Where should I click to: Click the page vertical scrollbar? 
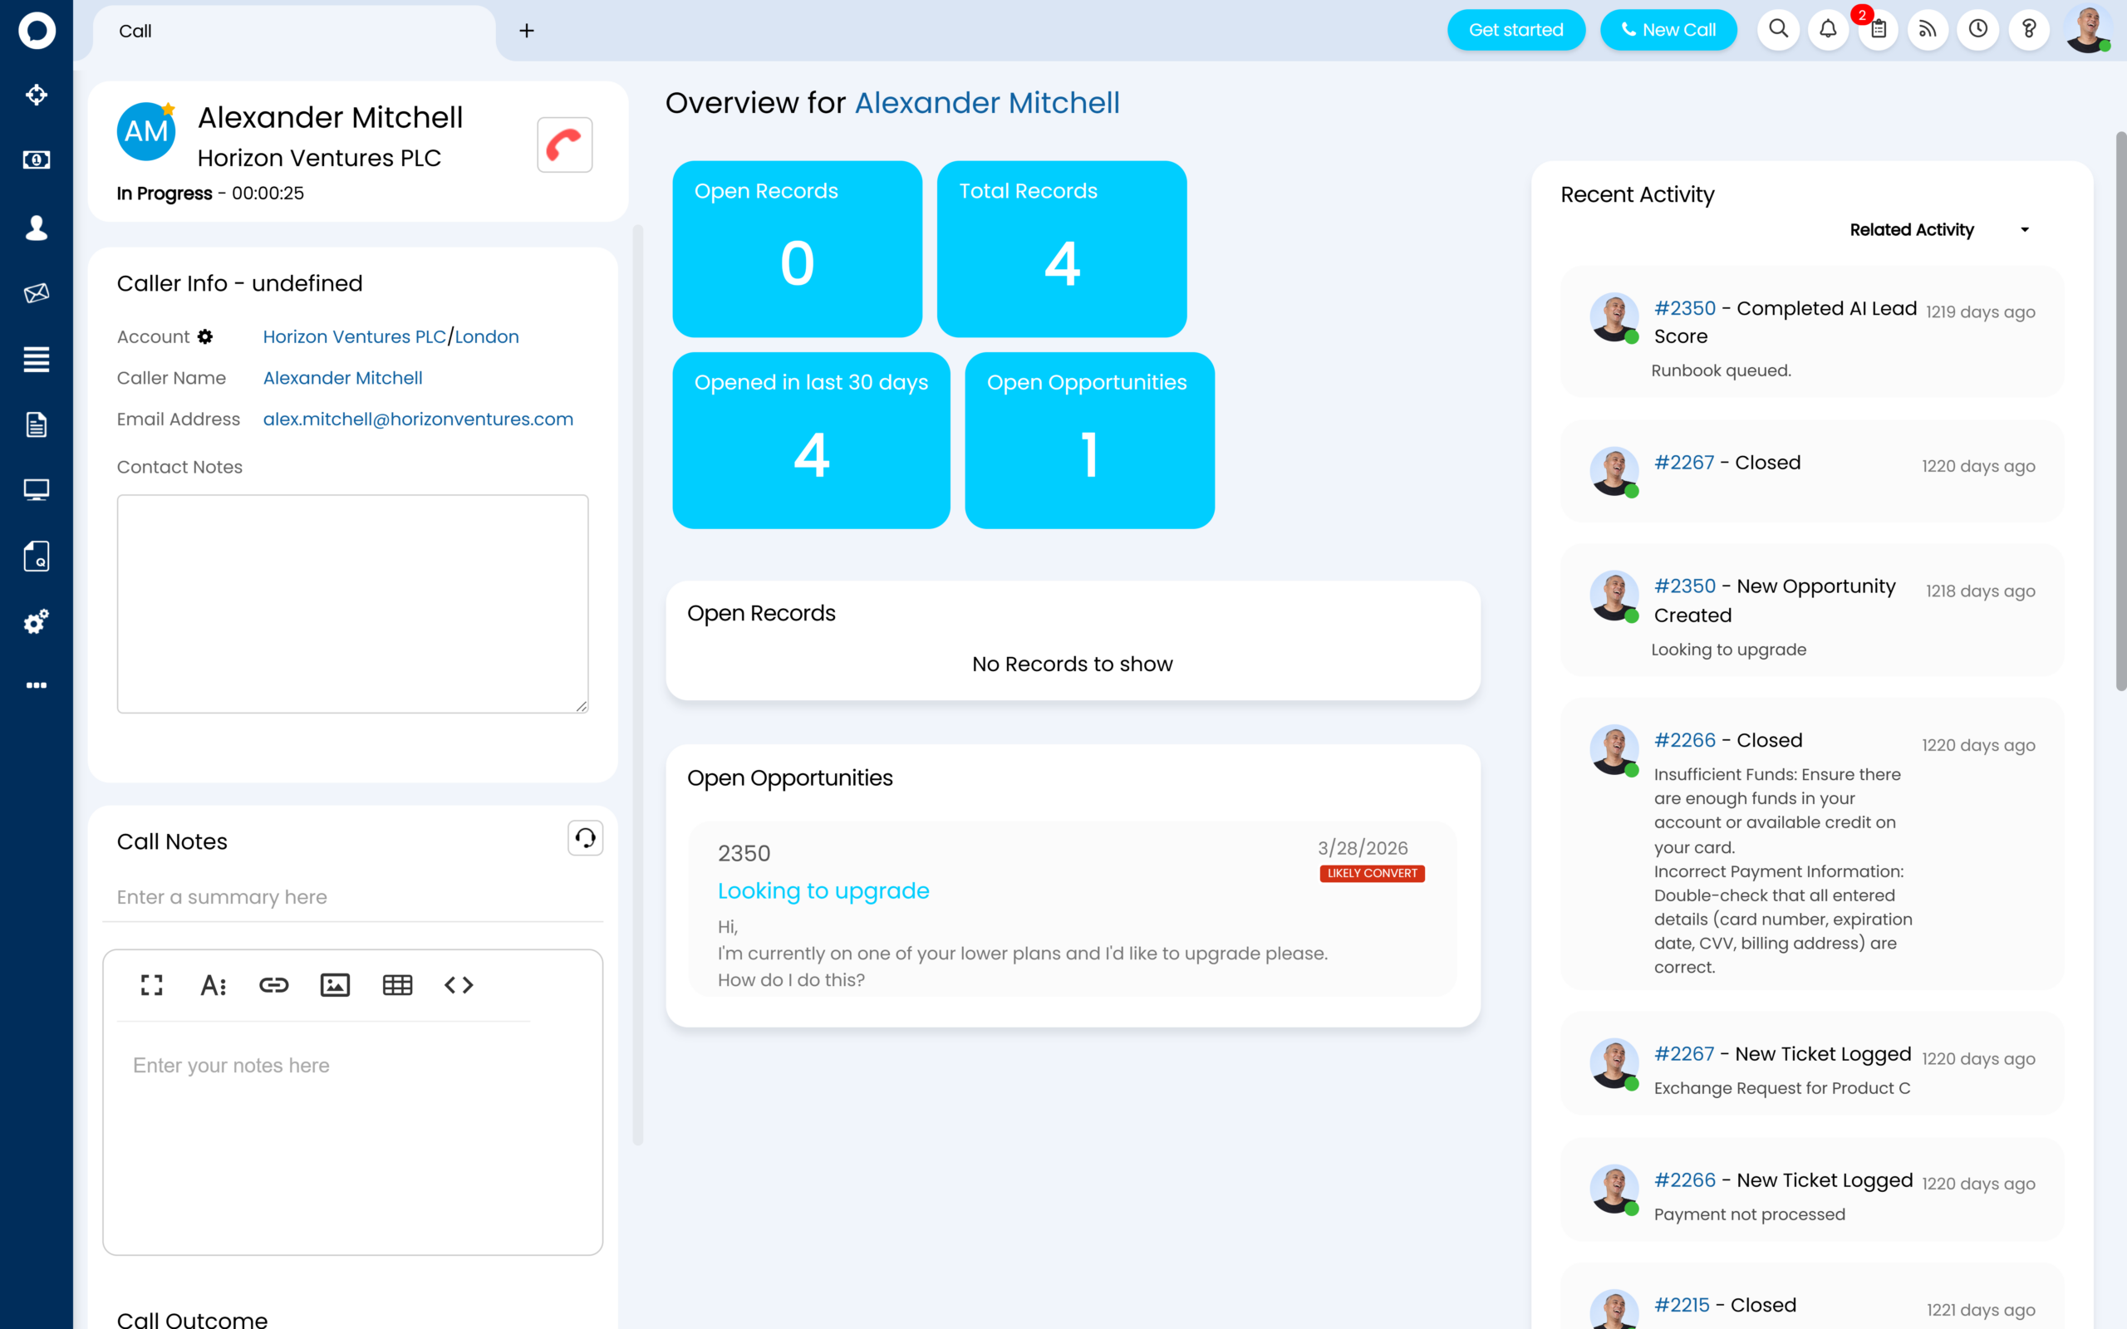[2120, 410]
